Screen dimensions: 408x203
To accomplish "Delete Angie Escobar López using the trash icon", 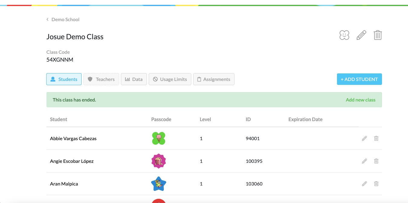I will (x=376, y=161).
